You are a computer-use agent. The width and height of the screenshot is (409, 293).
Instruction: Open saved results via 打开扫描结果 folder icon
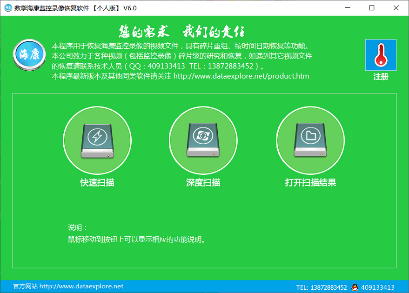pyautogui.click(x=310, y=140)
